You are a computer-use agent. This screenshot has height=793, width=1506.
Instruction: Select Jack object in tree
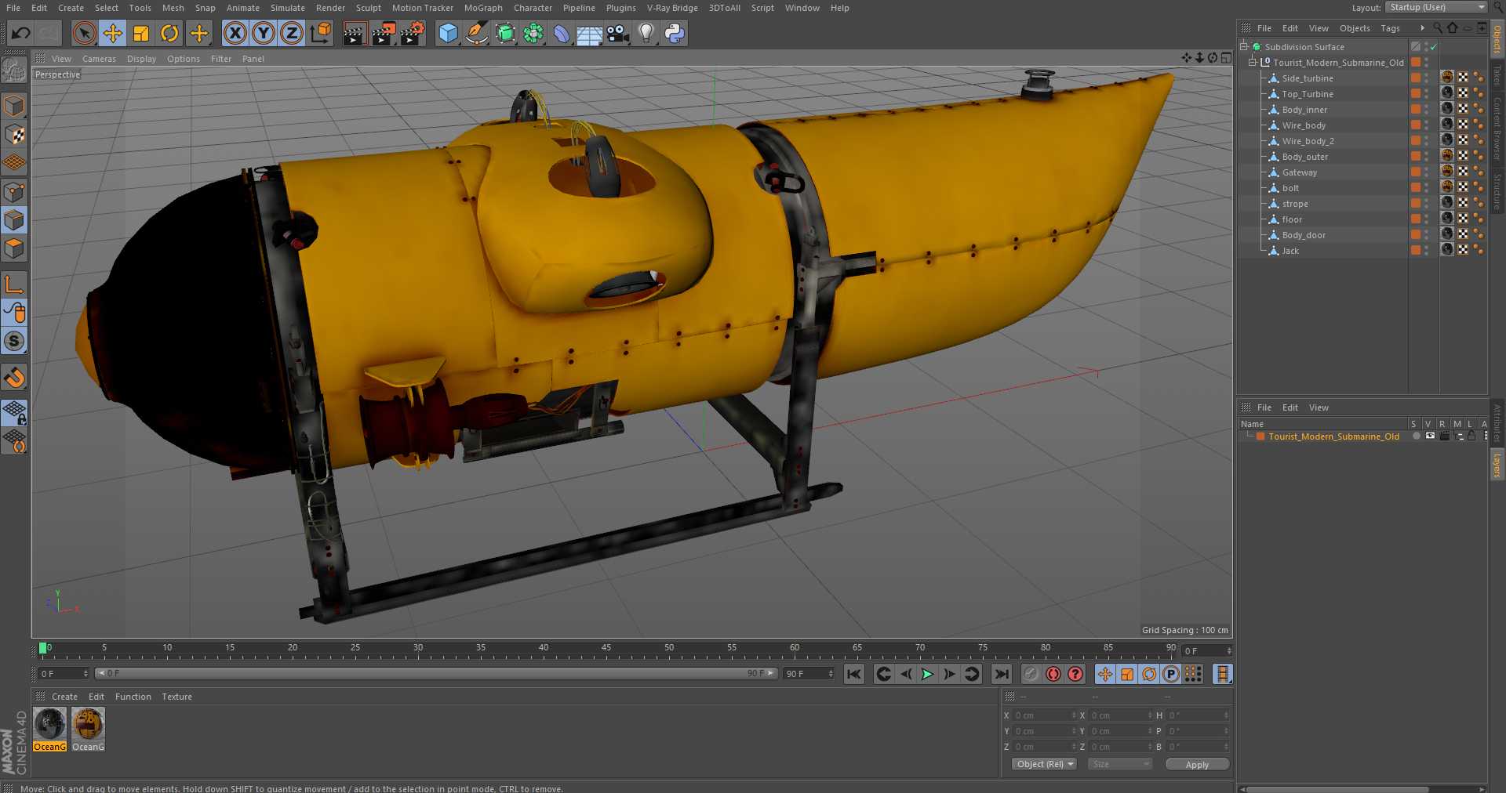(x=1290, y=251)
